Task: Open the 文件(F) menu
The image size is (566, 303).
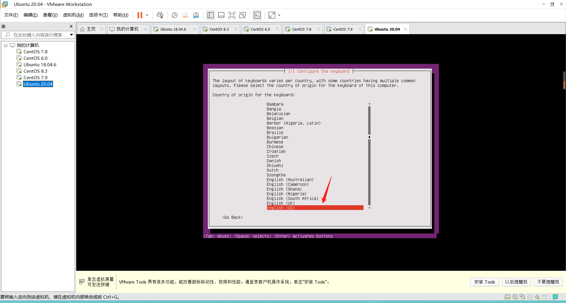Action: [11, 15]
